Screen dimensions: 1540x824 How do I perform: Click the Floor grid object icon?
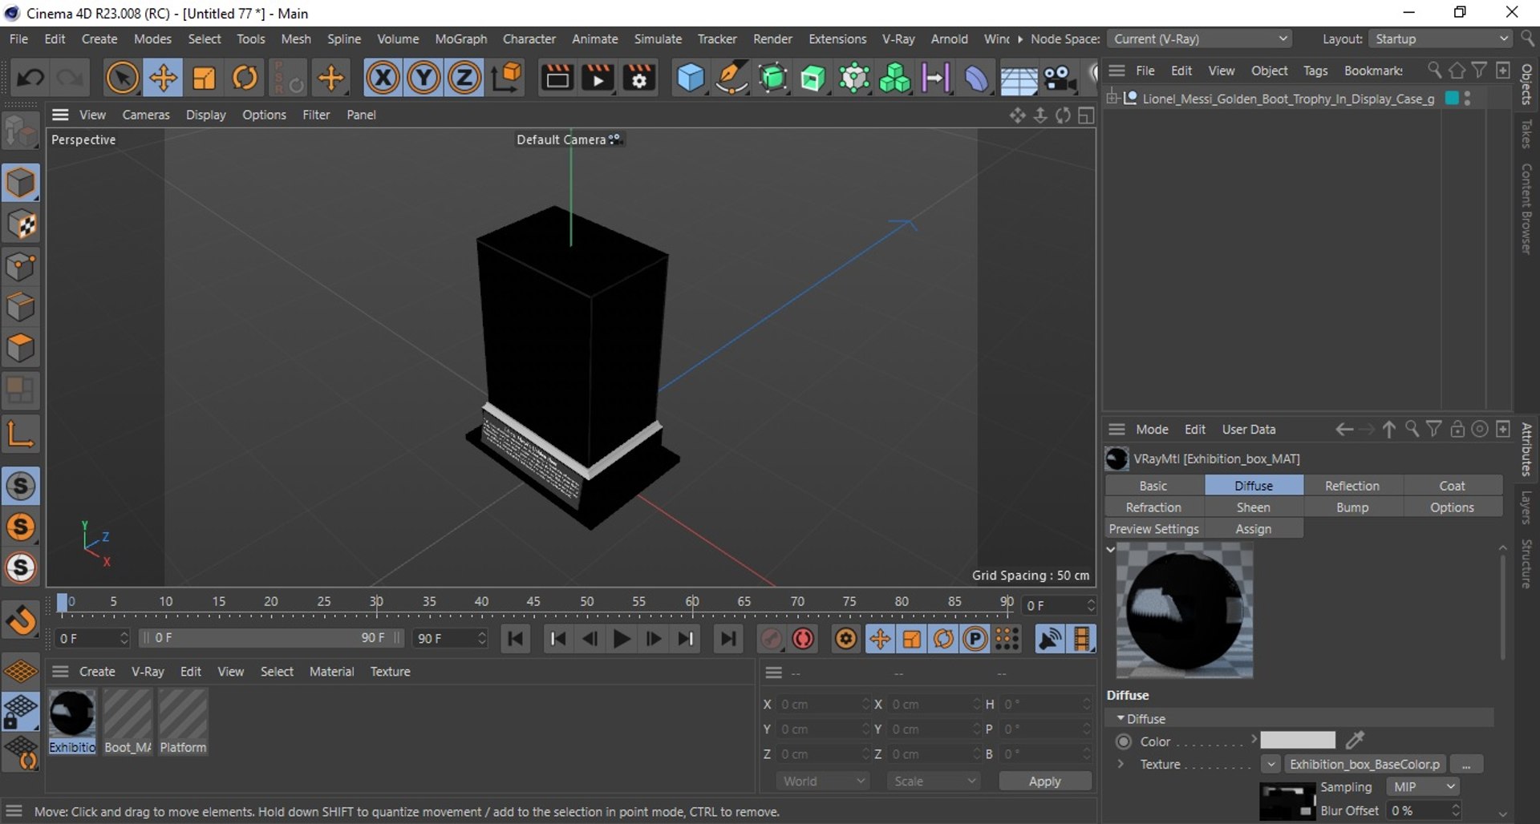[1018, 78]
